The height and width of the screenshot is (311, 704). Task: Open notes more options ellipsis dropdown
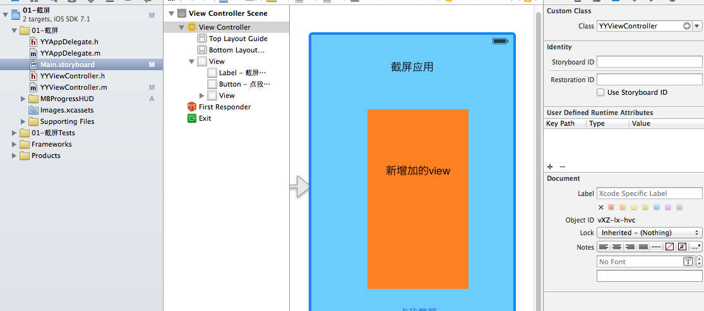[x=696, y=247]
